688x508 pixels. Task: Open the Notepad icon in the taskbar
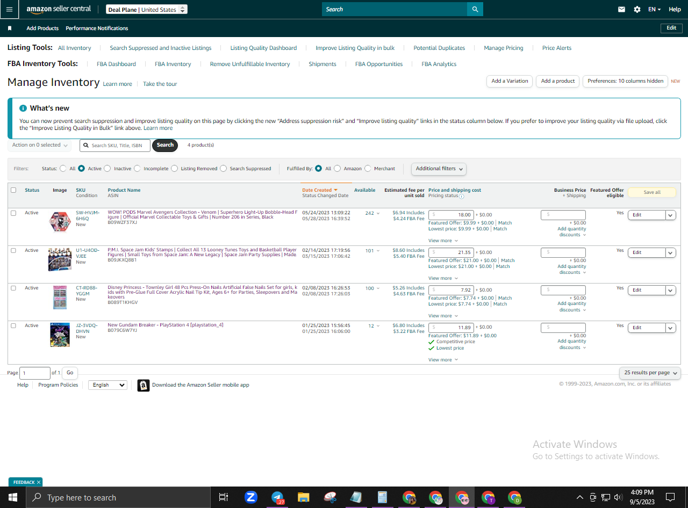point(356,497)
